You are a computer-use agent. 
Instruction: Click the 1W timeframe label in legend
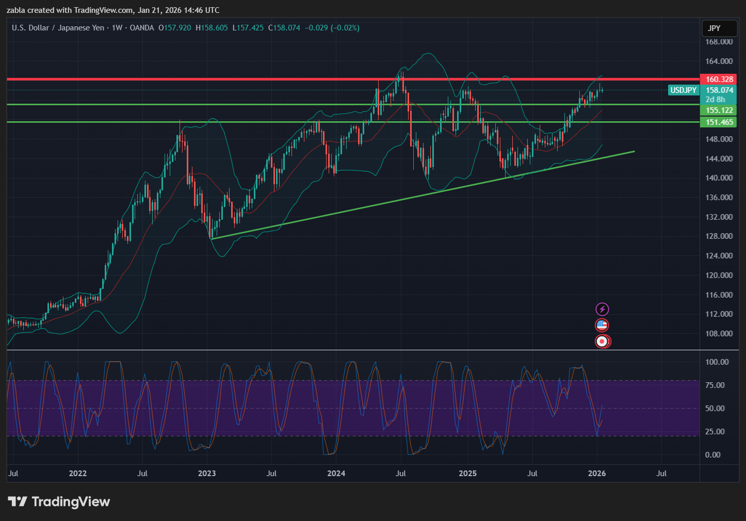(117, 28)
